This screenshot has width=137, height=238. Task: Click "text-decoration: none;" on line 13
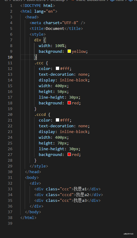pyautogui.click(x=64, y=75)
